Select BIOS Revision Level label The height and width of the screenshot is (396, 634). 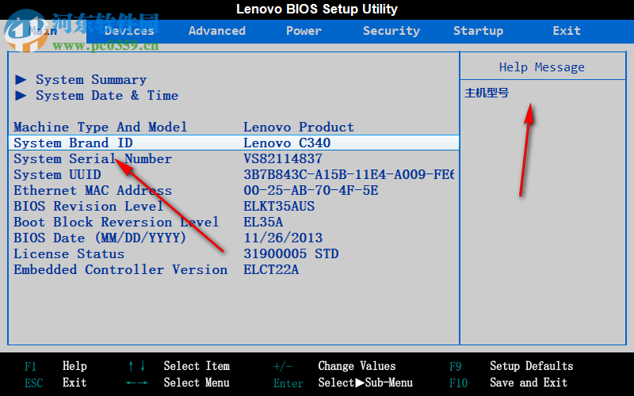[x=89, y=206]
